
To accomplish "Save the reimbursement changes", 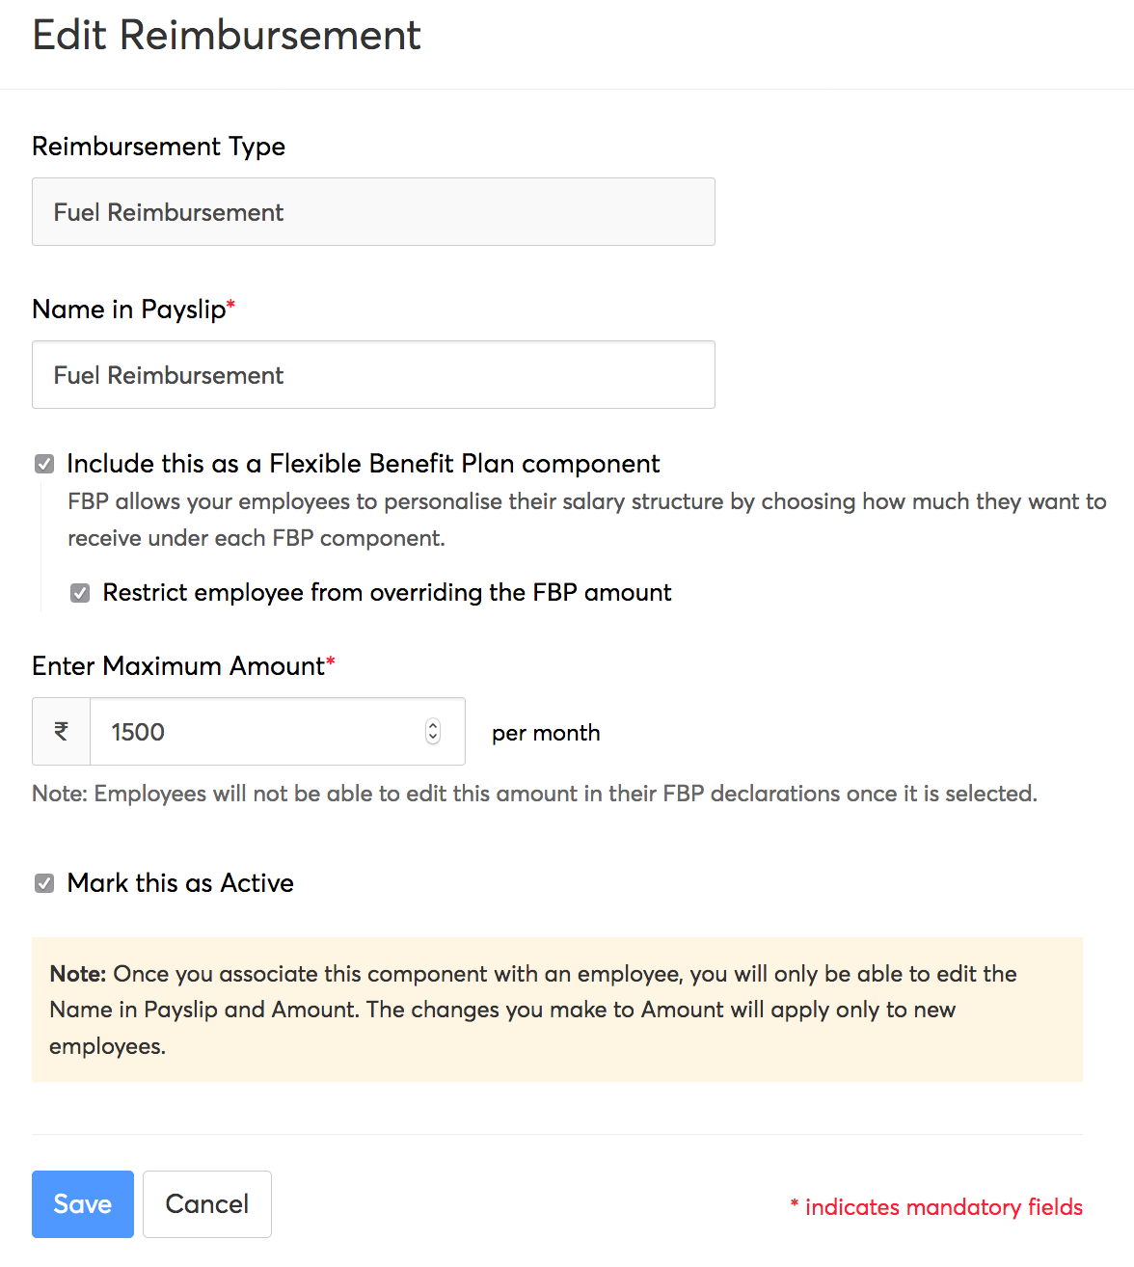I will 83,1204.
